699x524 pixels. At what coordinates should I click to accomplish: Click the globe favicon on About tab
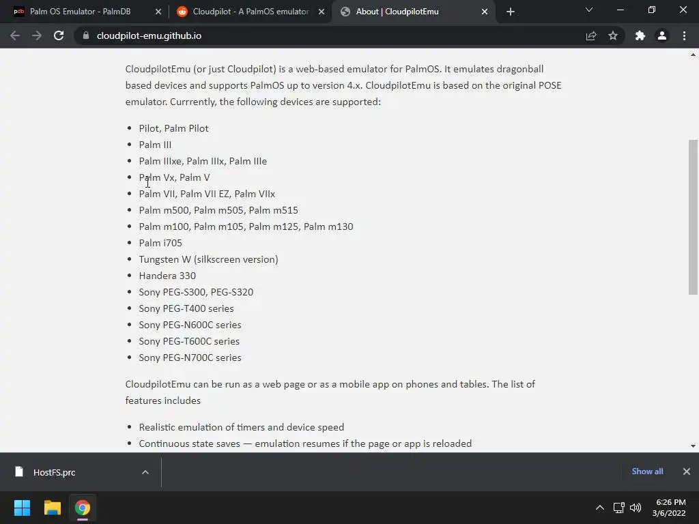[345, 12]
